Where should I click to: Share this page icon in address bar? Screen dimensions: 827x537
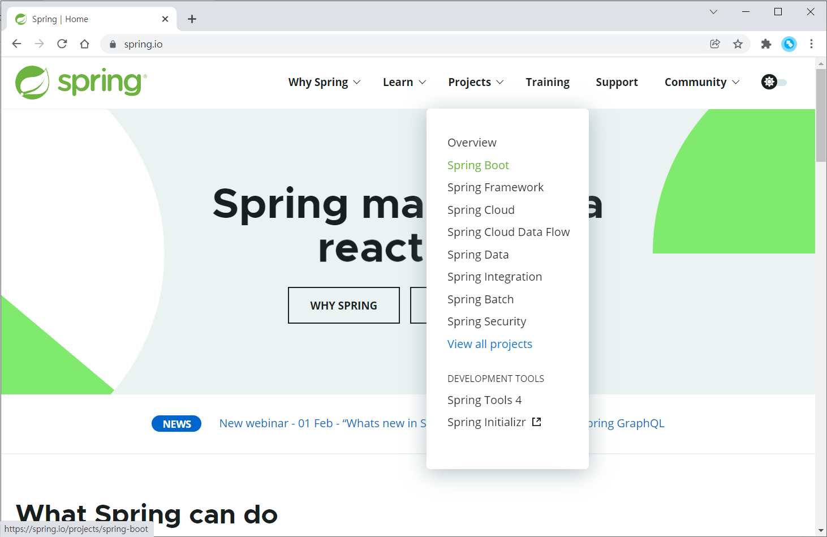click(x=715, y=44)
